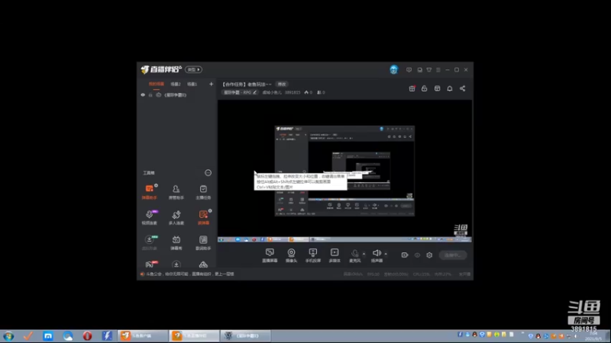Click the orange checkmark taskbar icon

[x=28, y=336]
